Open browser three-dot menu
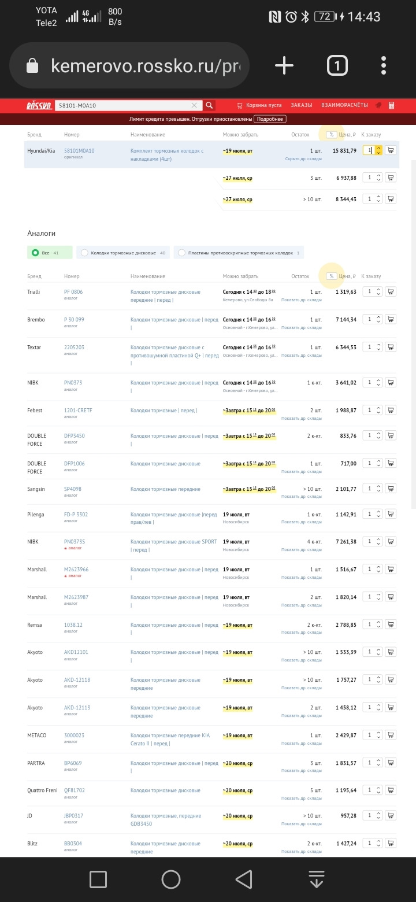The height and width of the screenshot is (902, 416). (384, 65)
